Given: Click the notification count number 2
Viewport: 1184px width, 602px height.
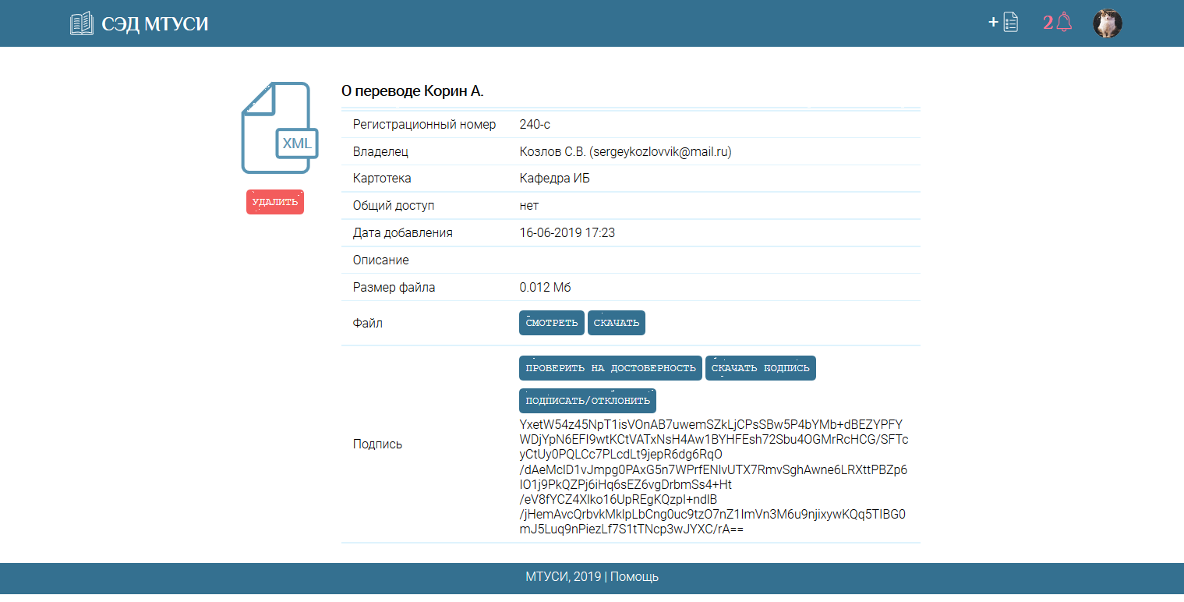Looking at the screenshot, I should [x=1048, y=23].
